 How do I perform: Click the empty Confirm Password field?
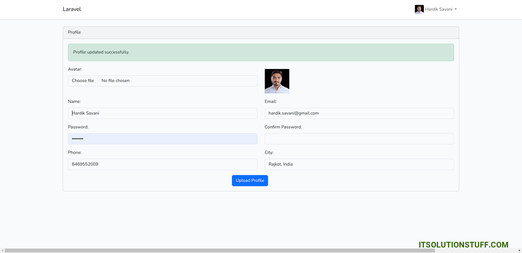click(359, 139)
